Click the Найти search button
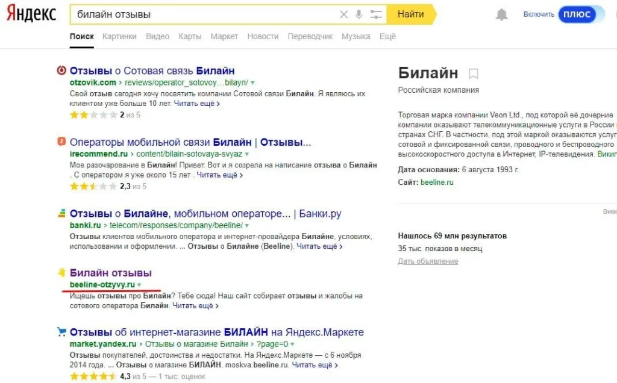The height and width of the screenshot is (383, 617). (411, 14)
